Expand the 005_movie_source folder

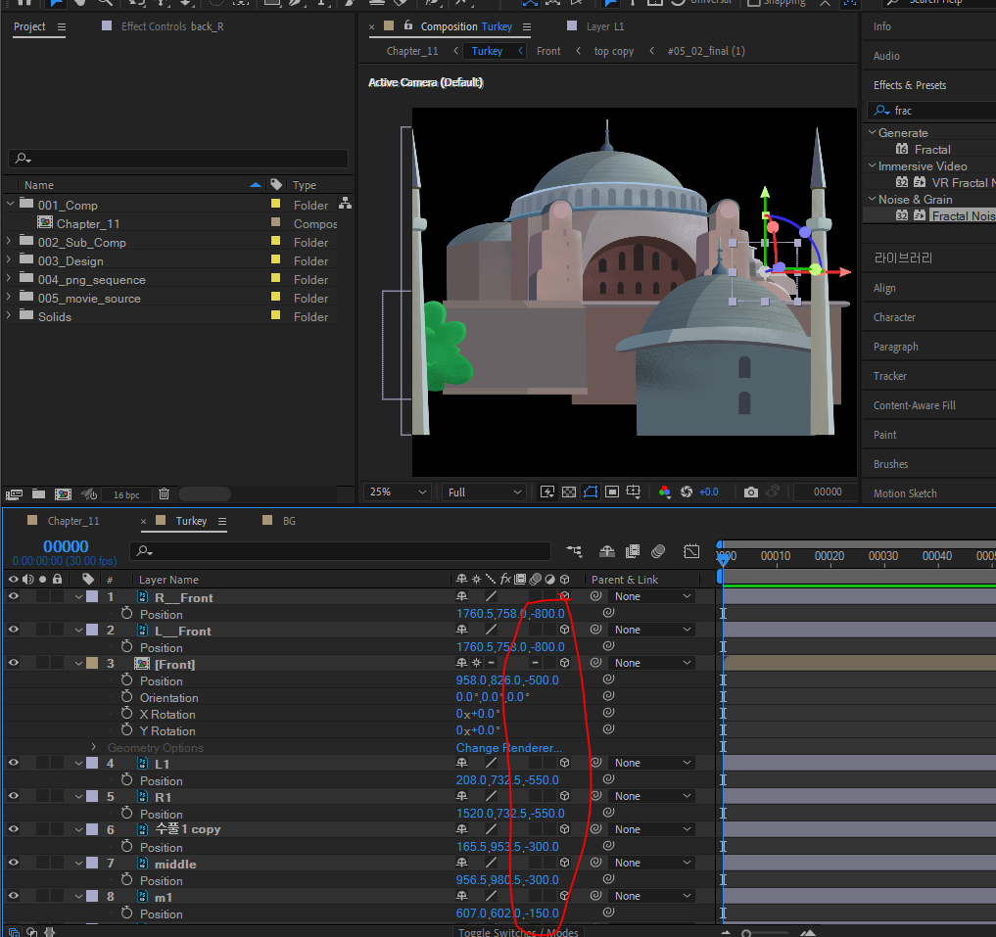[x=8, y=297]
